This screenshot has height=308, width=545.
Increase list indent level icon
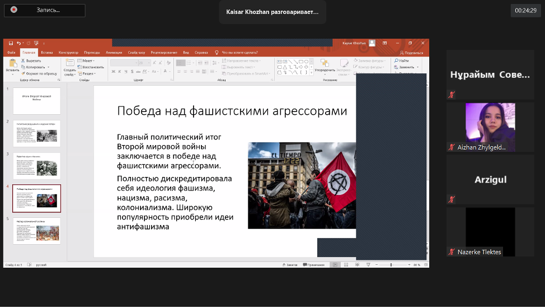pyautogui.click(x=206, y=63)
